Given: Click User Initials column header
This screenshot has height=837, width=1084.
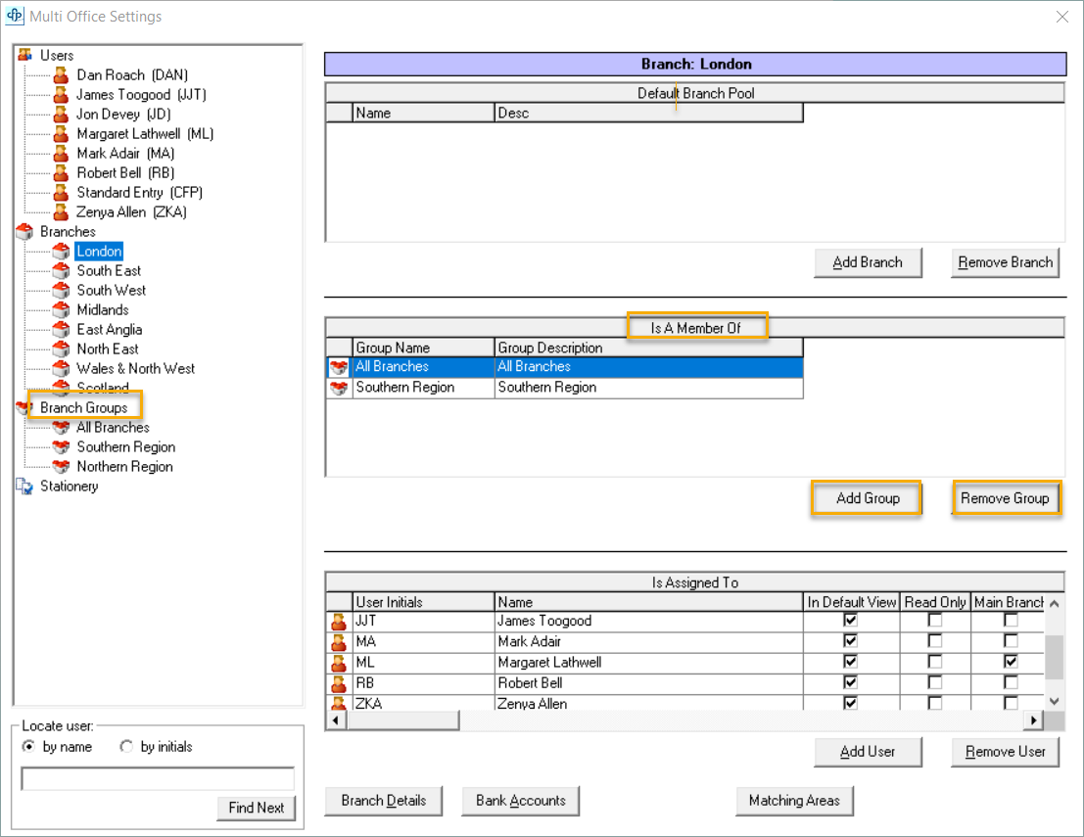Looking at the screenshot, I should click(x=424, y=602).
